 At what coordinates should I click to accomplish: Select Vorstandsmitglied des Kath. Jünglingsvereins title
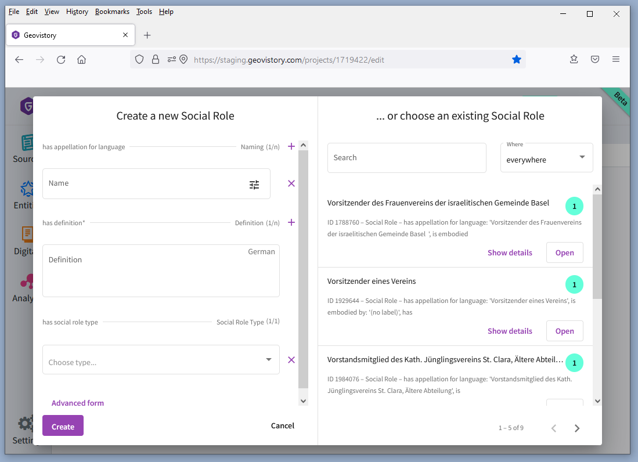[x=445, y=359]
